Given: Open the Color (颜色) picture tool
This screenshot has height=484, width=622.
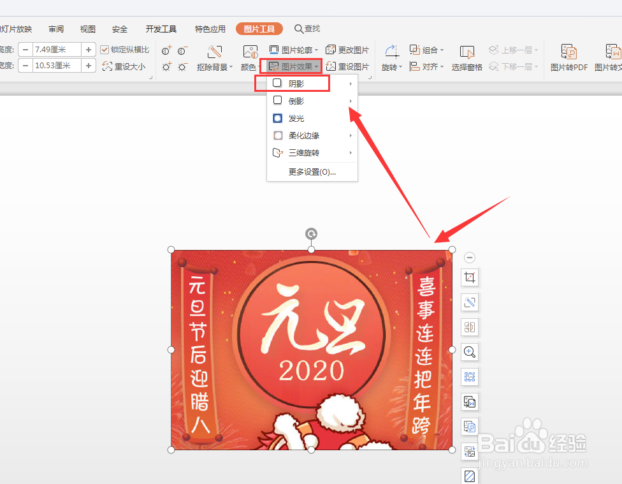Looking at the screenshot, I should tap(250, 58).
